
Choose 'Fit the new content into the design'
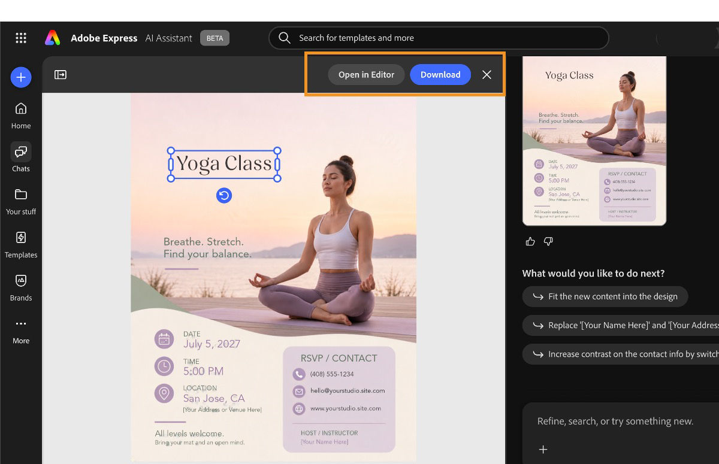pos(605,296)
